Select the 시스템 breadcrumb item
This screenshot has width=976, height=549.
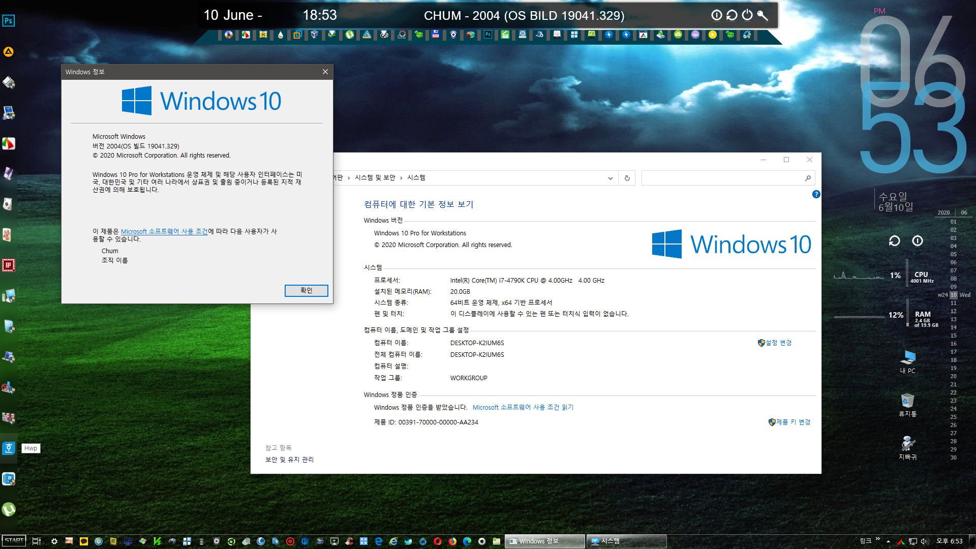click(416, 178)
